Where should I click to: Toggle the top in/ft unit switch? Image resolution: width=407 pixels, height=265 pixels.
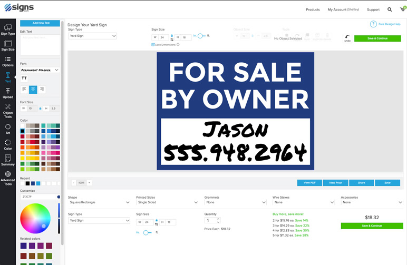(x=201, y=36)
